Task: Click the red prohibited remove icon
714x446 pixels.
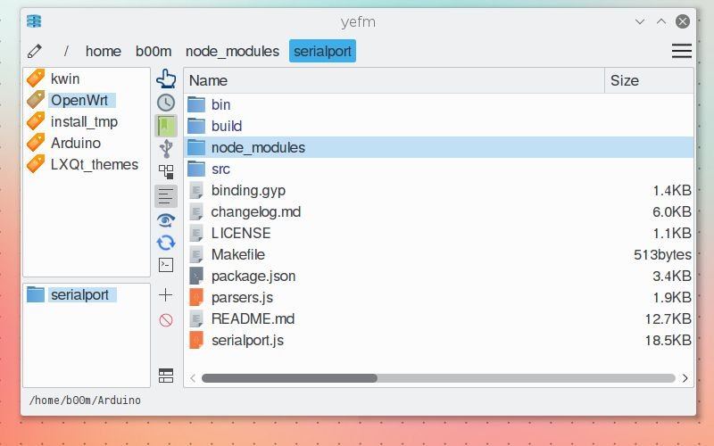Action: tap(166, 320)
